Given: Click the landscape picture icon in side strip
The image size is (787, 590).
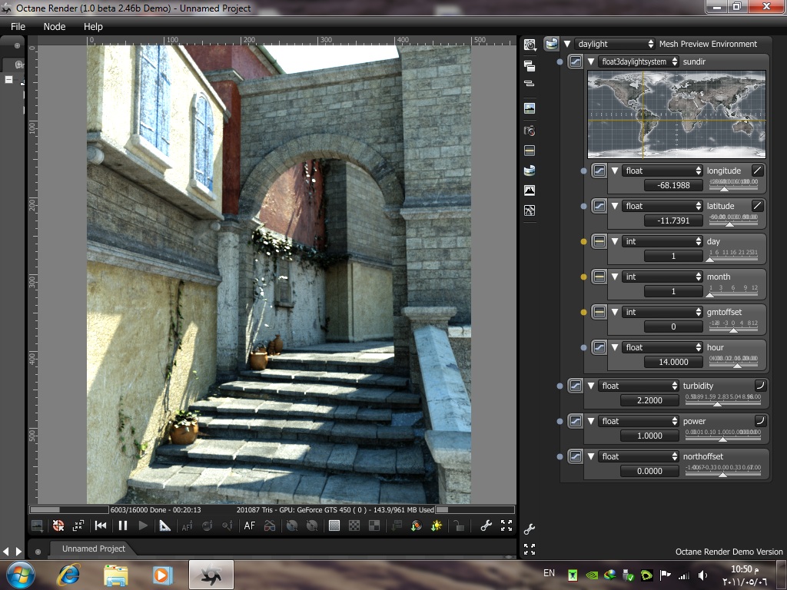Looking at the screenshot, I should click(530, 108).
